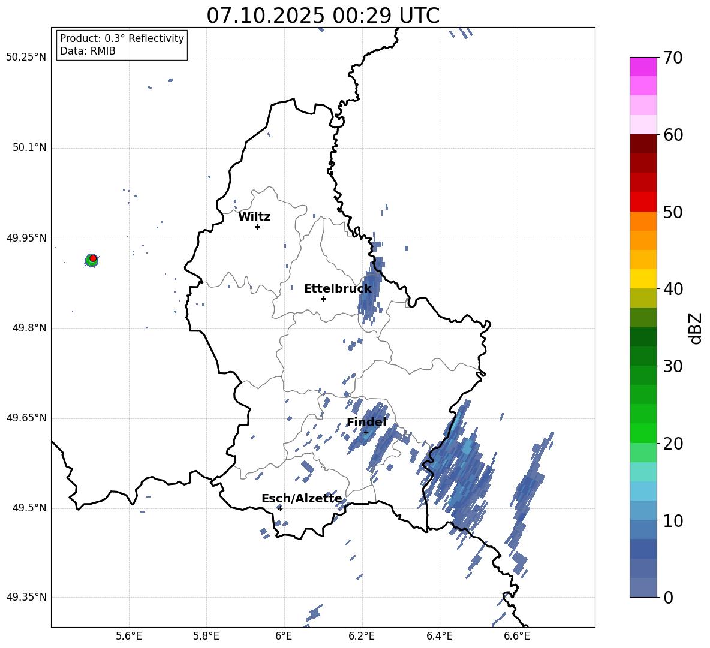Click the bright green swatch just above 20
This screenshot has width=710, height=648.
(x=643, y=433)
